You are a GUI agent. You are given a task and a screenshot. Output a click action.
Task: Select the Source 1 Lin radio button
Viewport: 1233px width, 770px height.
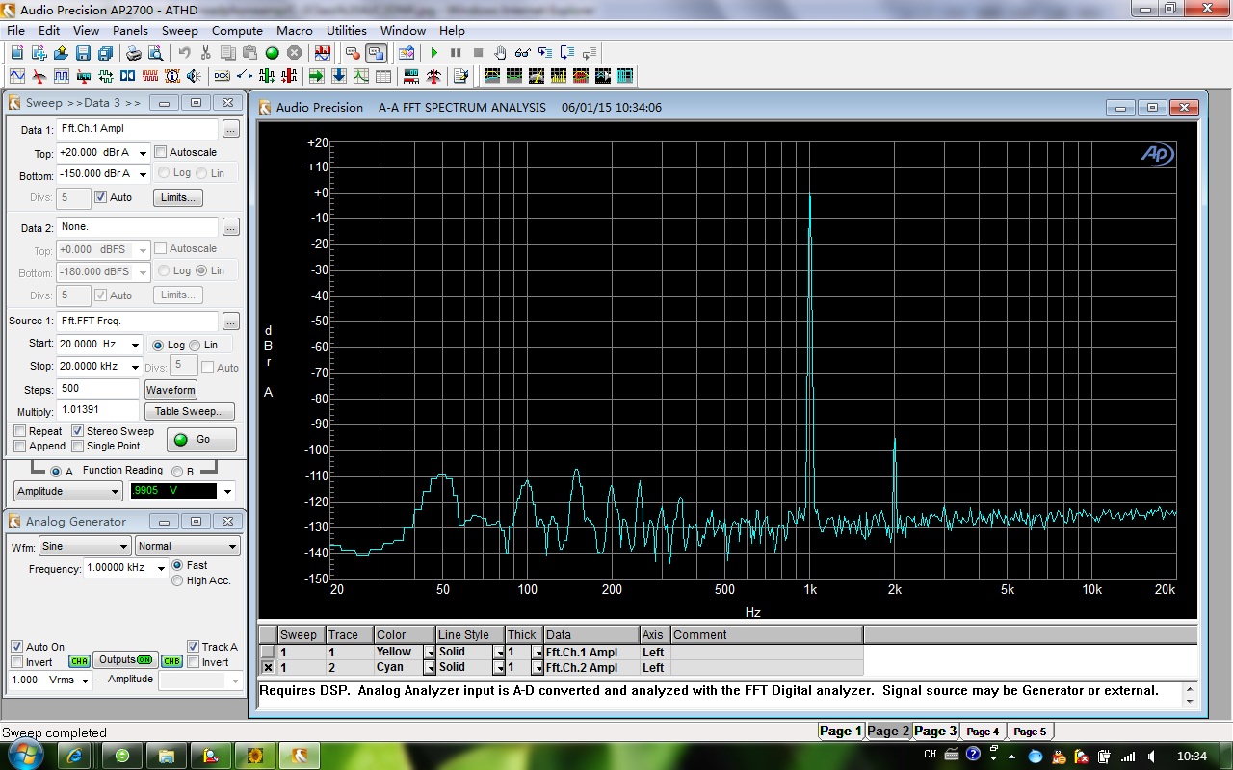point(195,345)
